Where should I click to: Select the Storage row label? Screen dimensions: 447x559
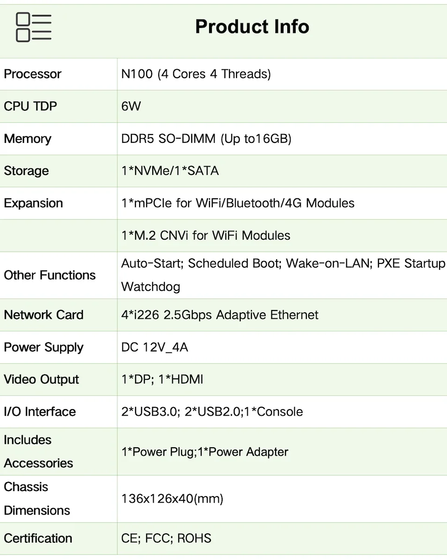(26, 171)
